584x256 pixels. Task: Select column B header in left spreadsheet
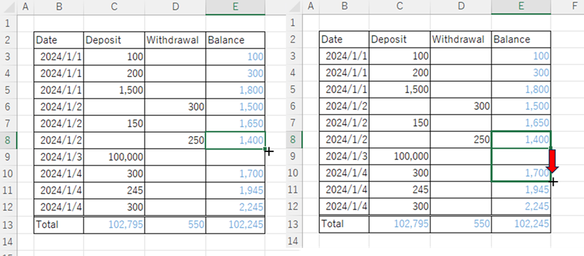point(59,7)
